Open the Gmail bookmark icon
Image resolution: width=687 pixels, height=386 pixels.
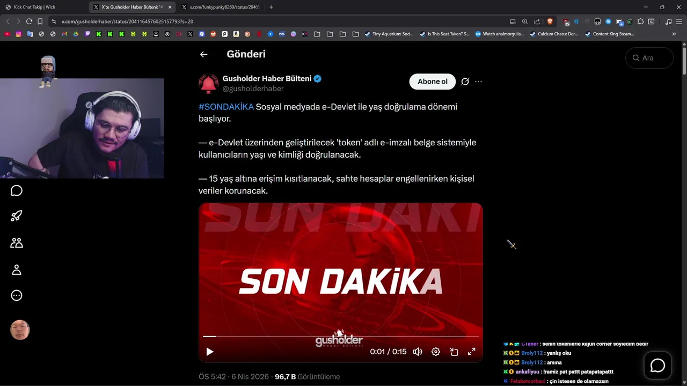[x=64, y=34]
